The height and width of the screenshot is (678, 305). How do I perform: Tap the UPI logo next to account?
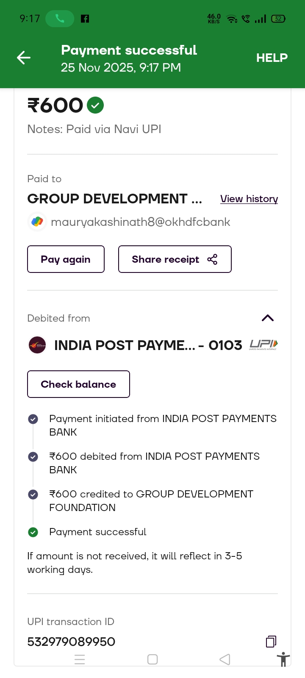263,345
